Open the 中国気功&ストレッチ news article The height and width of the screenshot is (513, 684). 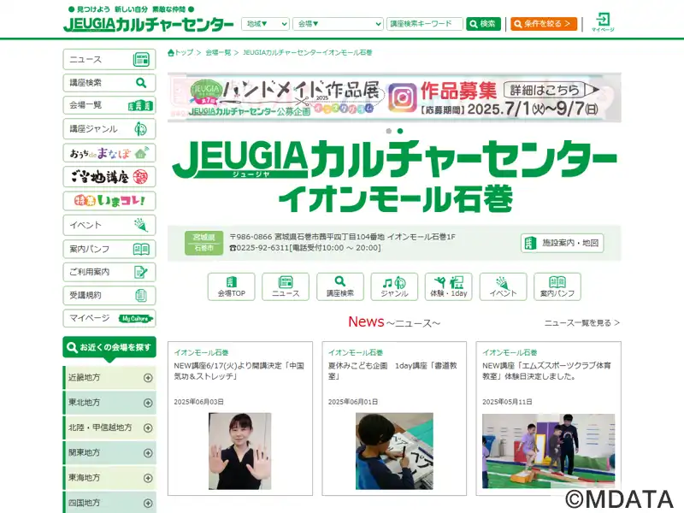tap(239, 371)
